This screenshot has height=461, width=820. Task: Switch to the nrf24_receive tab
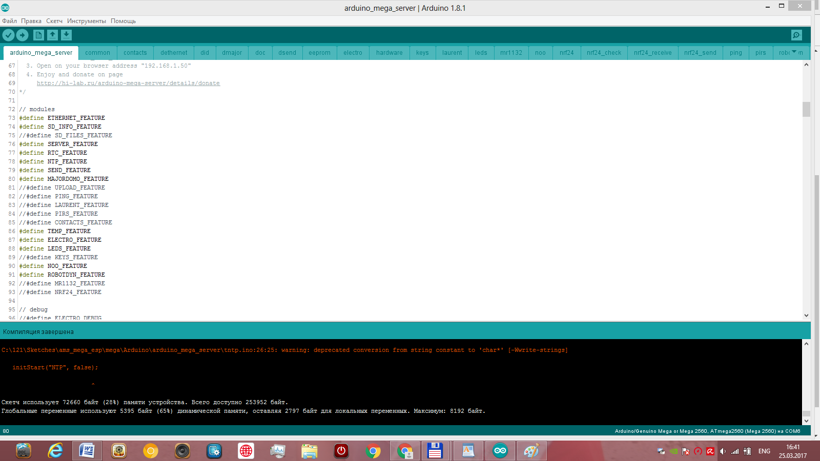(653, 53)
